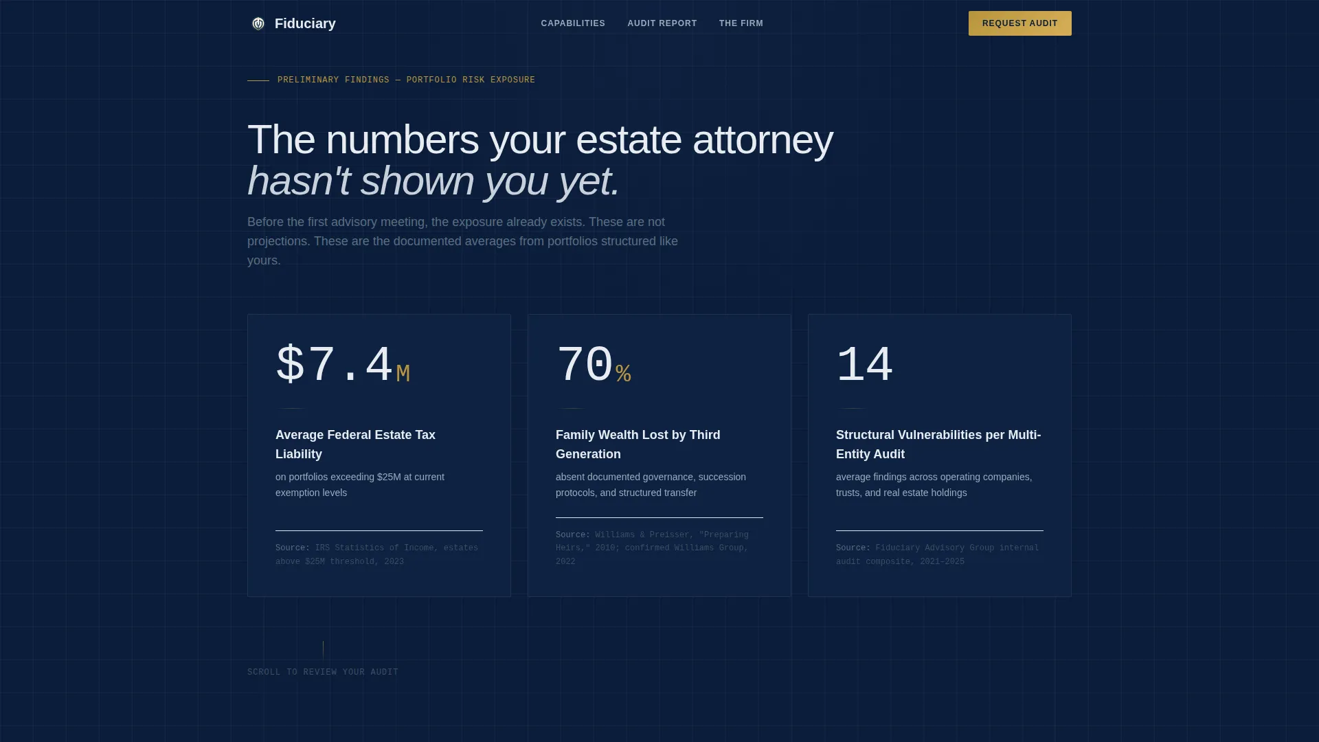Go to The Firm page
The height and width of the screenshot is (742, 1319).
pos(741,23)
